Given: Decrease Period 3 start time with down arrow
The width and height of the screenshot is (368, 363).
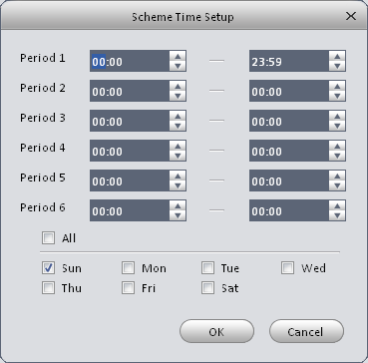Looking at the screenshot, I should (x=178, y=126).
